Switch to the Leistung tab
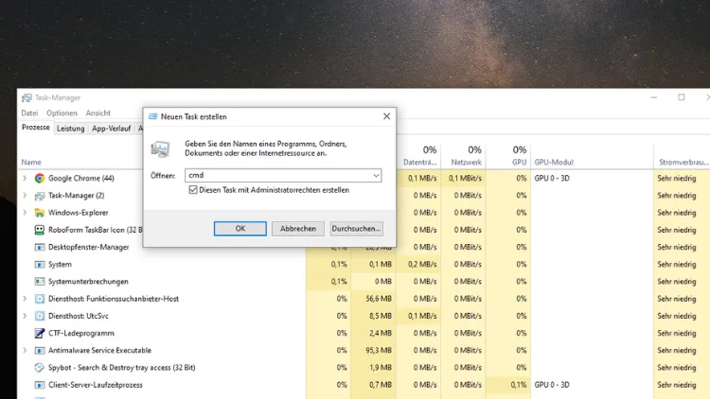 click(71, 129)
